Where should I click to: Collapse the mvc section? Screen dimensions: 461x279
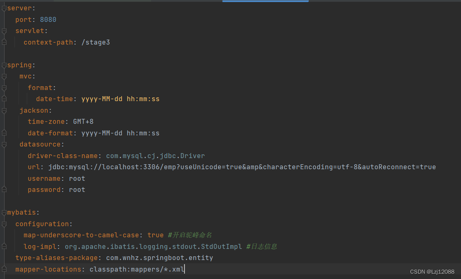(4, 76)
